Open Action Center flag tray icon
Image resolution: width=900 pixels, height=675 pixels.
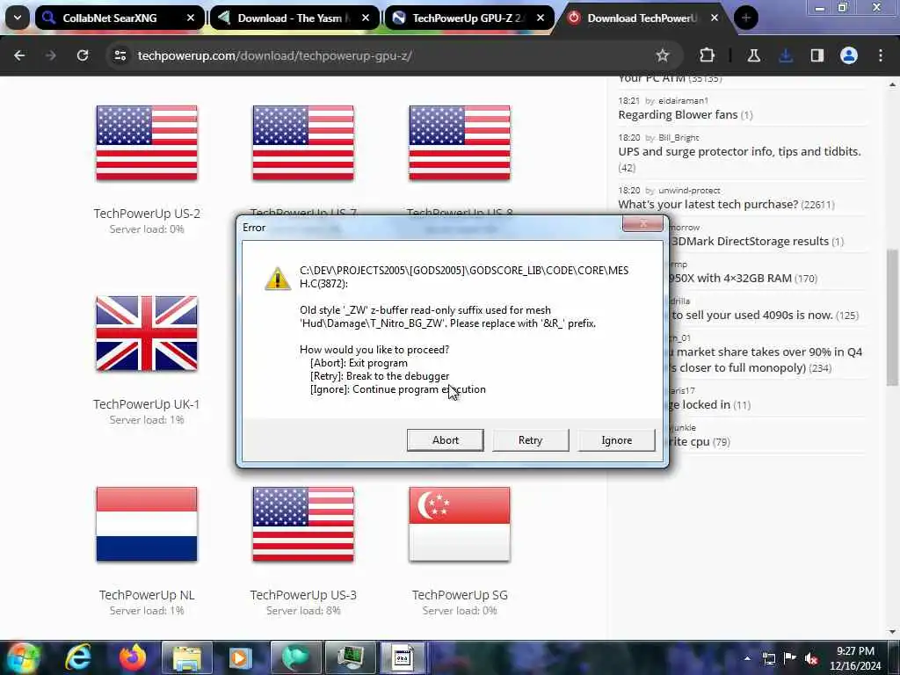(x=790, y=658)
